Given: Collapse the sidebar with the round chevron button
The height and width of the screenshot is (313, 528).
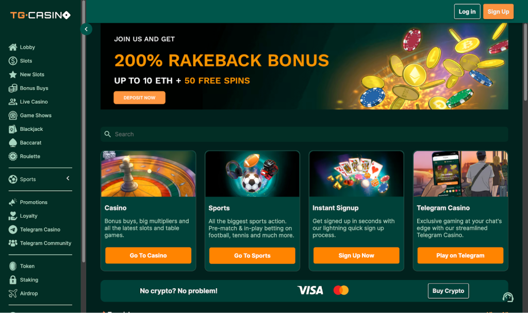Looking at the screenshot, I should click(x=86, y=29).
